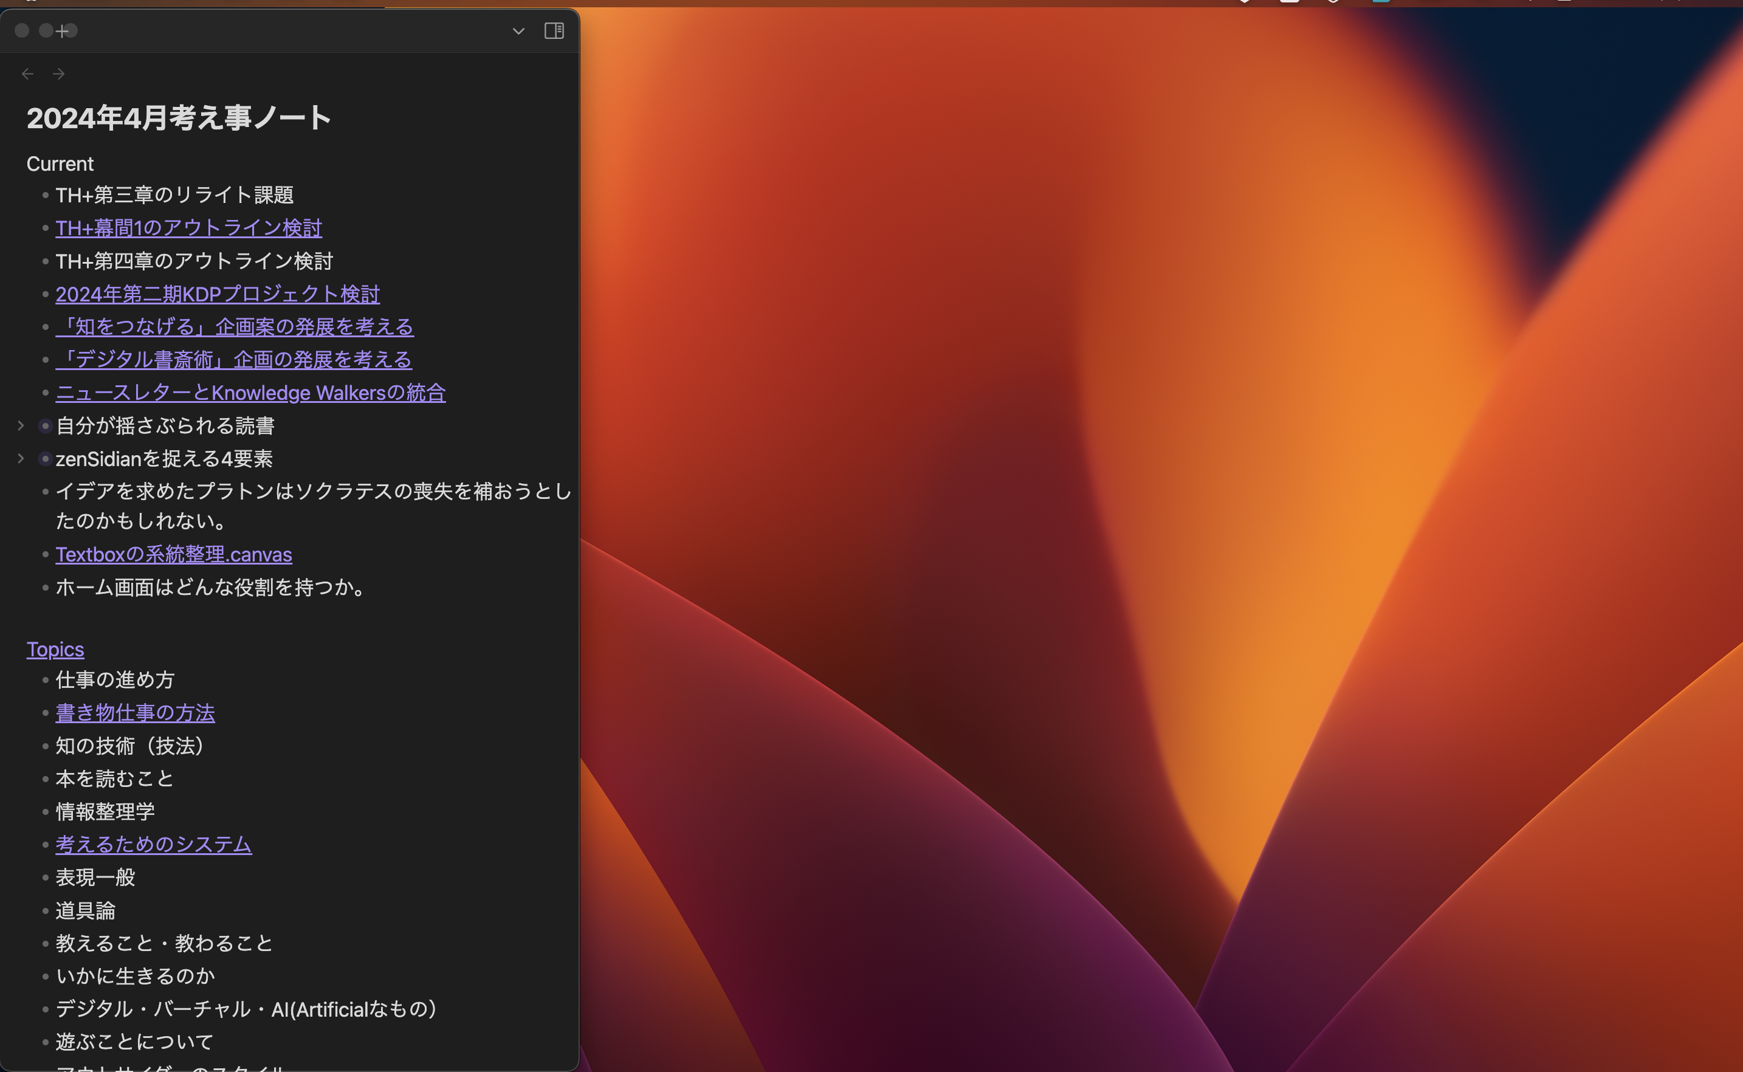Image resolution: width=1743 pixels, height=1072 pixels.
Task: Open the 2024年第二期KDPプロジェクト検討 link
Action: coord(218,294)
